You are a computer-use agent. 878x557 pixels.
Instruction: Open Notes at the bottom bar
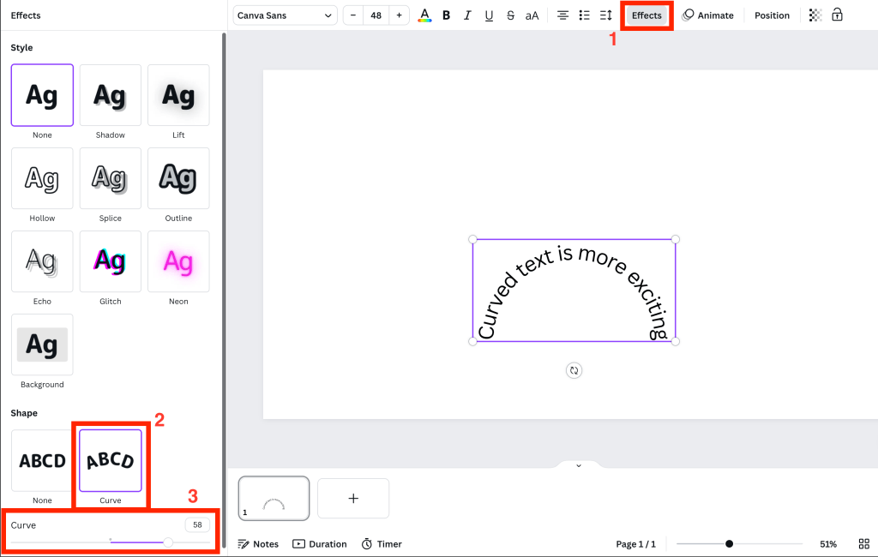[x=258, y=544]
